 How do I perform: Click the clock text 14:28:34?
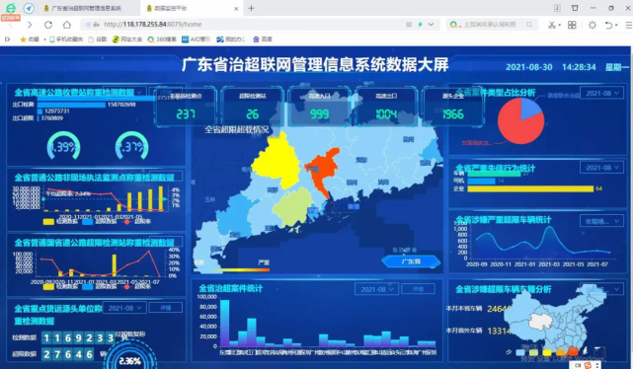[x=579, y=67]
